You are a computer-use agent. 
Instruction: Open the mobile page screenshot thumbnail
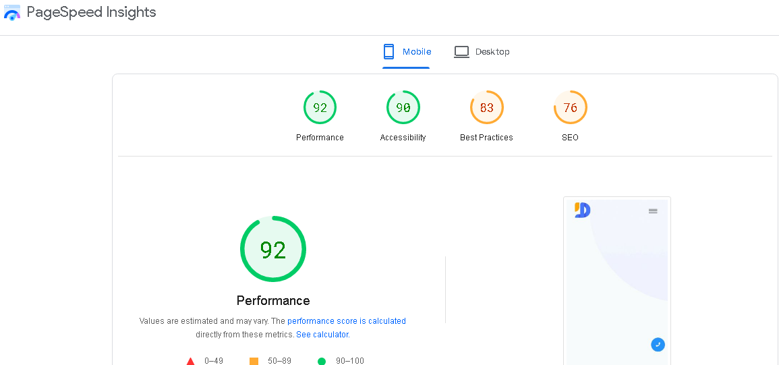coord(617,281)
